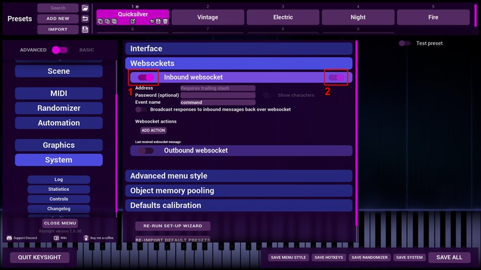Click the rename edit icon on Quicksilver
Viewport: 481px width, 270px height.
(133, 21)
